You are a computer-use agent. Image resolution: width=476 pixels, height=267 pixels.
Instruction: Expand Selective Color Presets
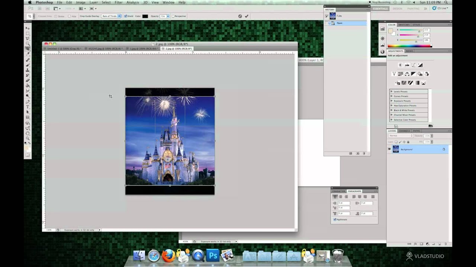pos(392,120)
